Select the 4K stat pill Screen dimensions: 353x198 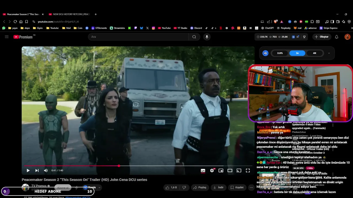pyautogui.click(x=314, y=53)
